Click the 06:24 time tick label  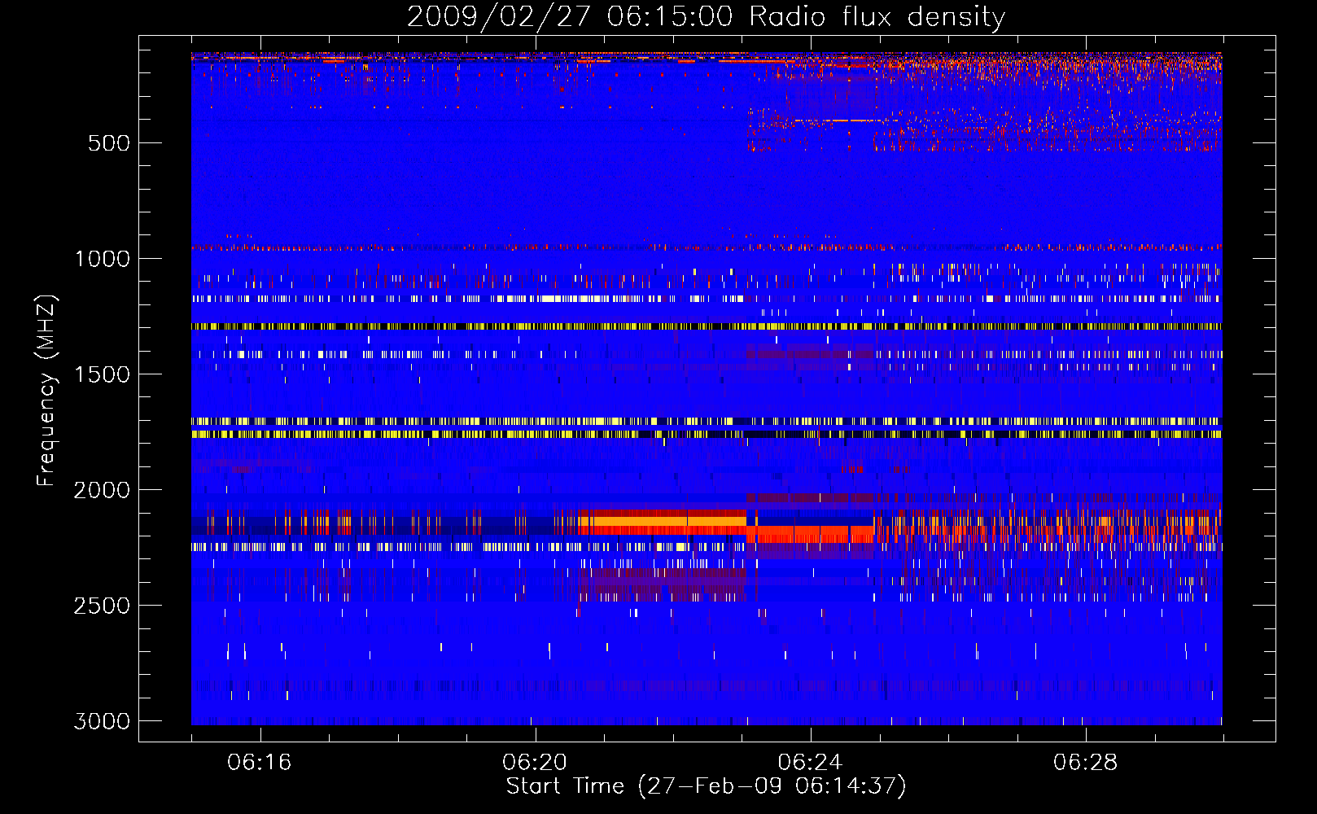[810, 762]
